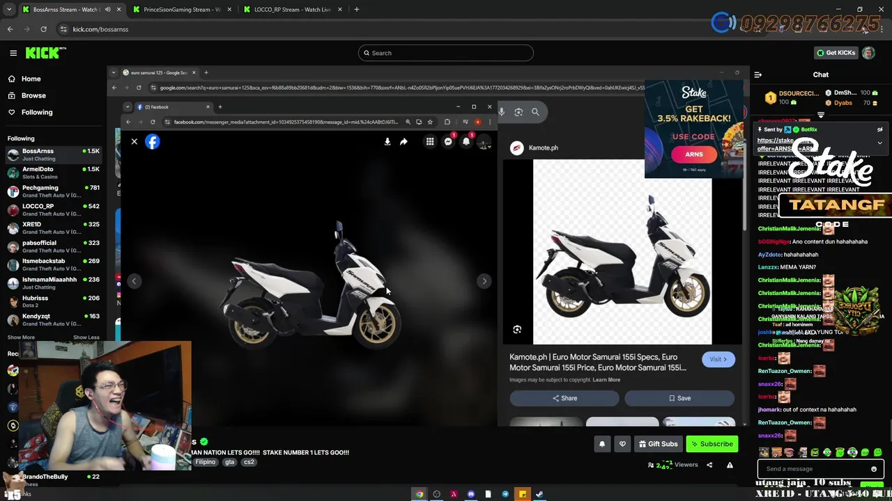Click the Google search magnifier icon
Screen dimensions: 892x501
tap(535, 112)
